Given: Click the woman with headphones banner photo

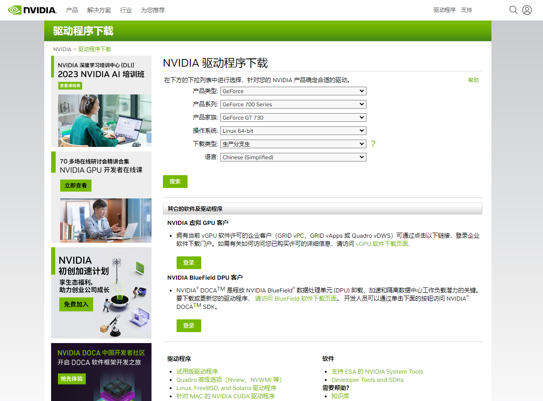Looking at the screenshot, I should coord(104,120).
